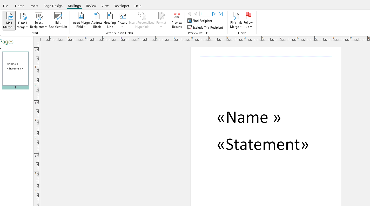This screenshot has width=370, height=206.
Task: Click the «Name » merge field on page
Action: coord(249,117)
